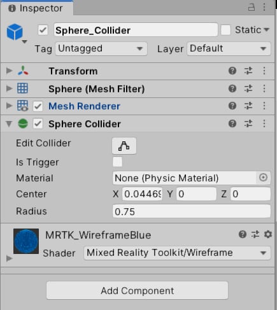Open Mesh Renderer help reference
This screenshot has height=310, width=277.
coord(232,106)
